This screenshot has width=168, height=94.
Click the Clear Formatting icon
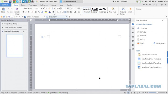(x=49, y=9)
